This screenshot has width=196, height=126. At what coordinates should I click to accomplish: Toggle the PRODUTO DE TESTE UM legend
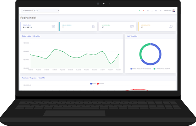(x=162, y=69)
